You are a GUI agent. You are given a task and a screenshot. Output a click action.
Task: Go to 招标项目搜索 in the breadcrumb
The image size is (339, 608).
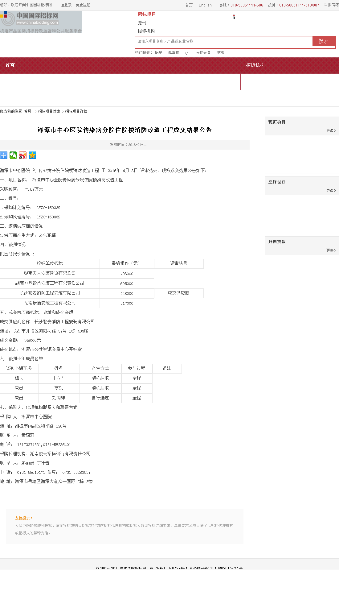pos(49,111)
